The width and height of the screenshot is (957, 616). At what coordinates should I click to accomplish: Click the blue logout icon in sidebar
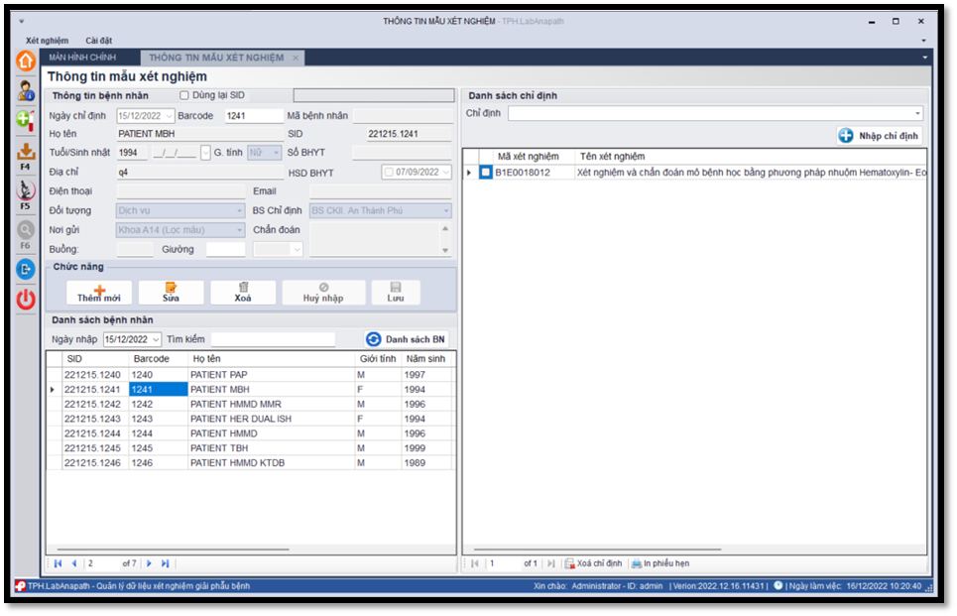26,269
